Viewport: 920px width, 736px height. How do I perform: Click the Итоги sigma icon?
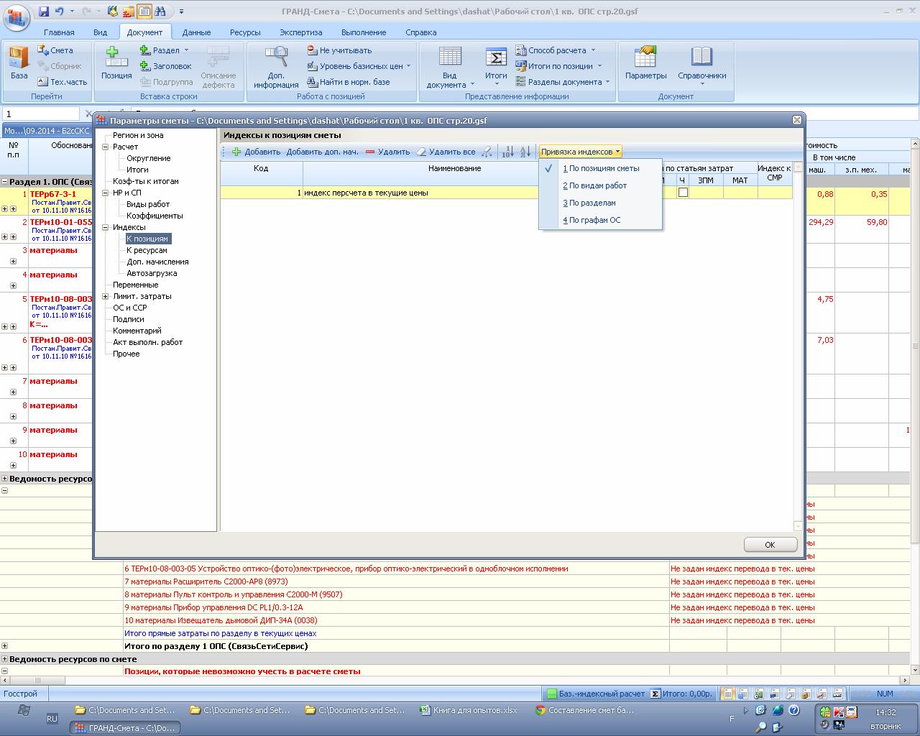tap(495, 57)
